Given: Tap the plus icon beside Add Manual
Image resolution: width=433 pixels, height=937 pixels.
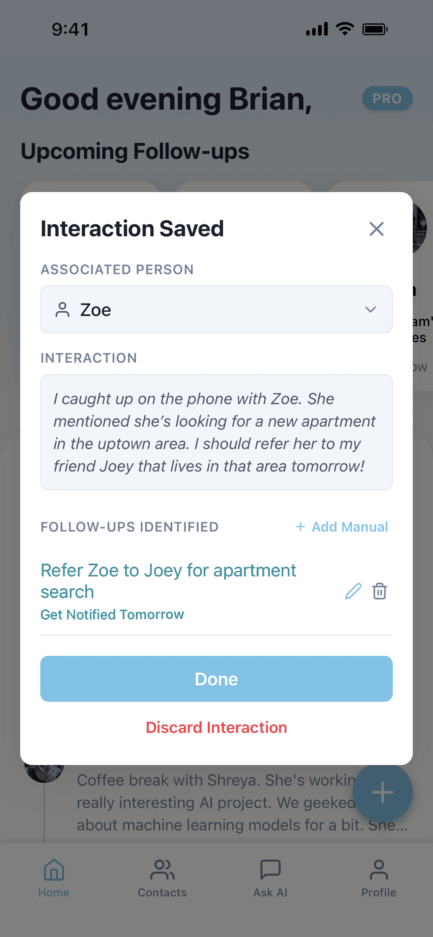Looking at the screenshot, I should tap(300, 527).
